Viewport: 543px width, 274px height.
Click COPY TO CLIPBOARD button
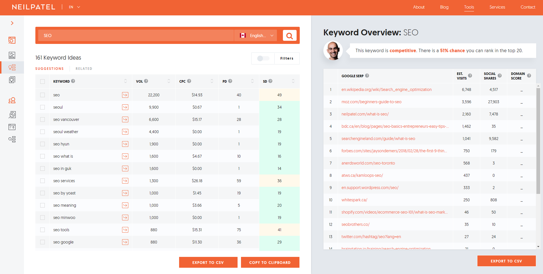(x=270, y=262)
